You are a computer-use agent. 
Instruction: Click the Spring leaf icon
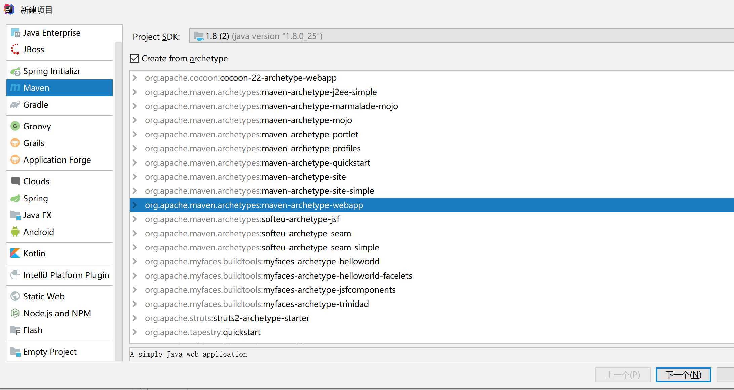coord(15,198)
